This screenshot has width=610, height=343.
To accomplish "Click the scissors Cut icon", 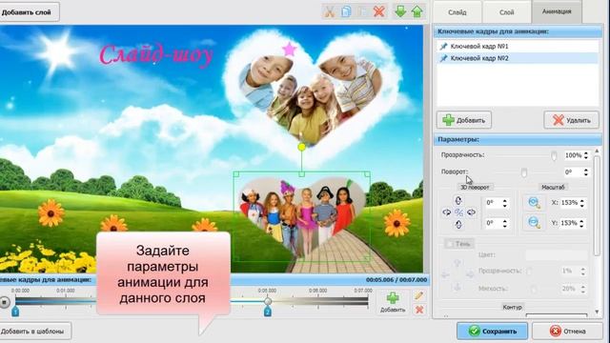I will click(x=329, y=11).
